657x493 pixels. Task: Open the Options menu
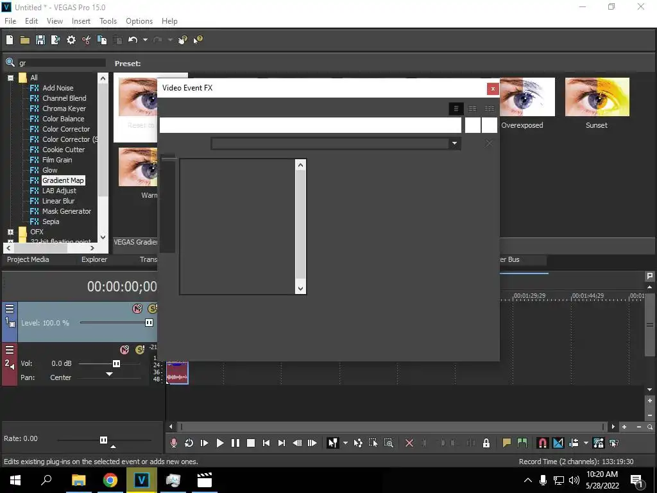tap(139, 21)
